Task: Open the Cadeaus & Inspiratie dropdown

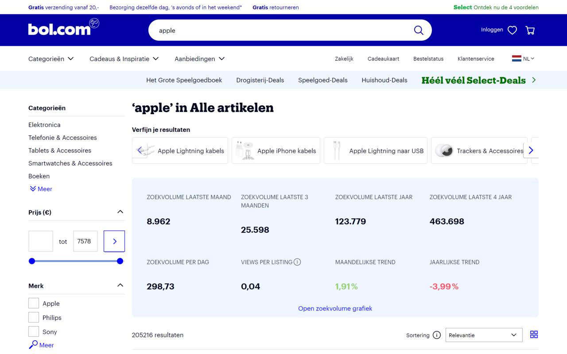Action: coord(124,58)
